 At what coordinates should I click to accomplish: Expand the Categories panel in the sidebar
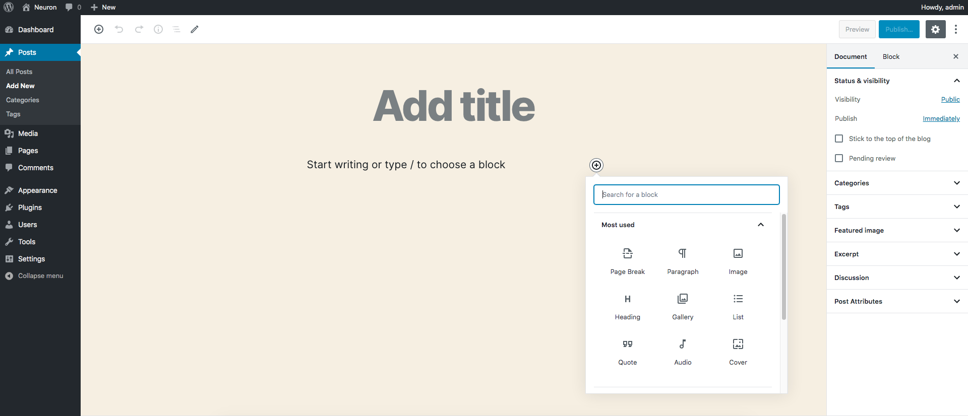(897, 183)
